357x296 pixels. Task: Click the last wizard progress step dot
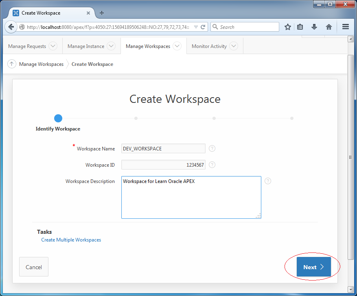tap(292, 118)
